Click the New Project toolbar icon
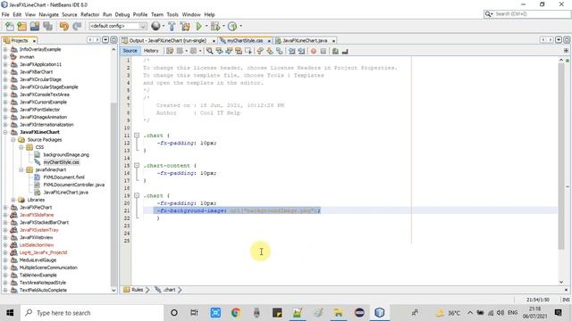Screen dimensions: 572x321 [21, 26]
